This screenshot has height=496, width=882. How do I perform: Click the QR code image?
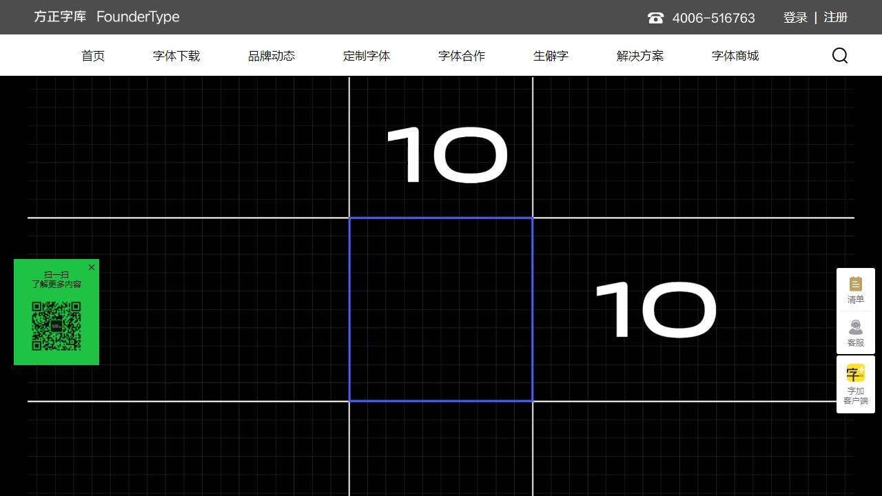pos(57,326)
